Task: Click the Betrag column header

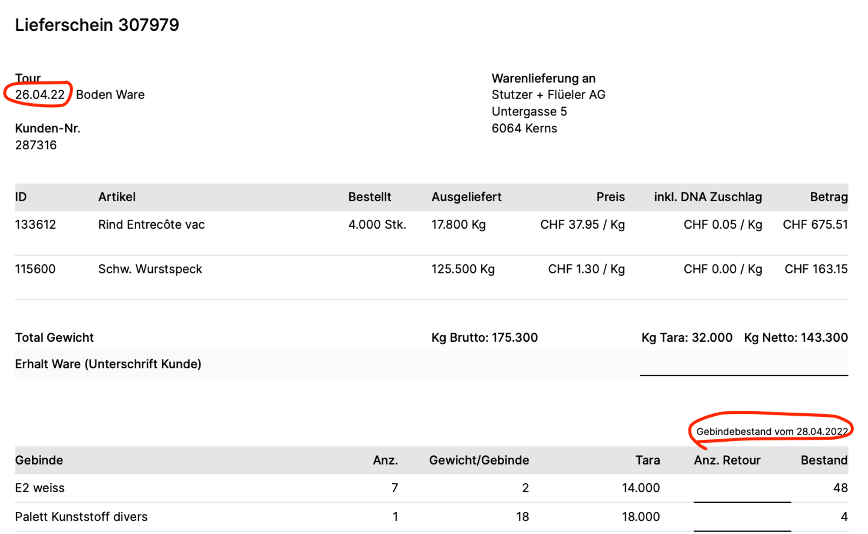Action: (829, 197)
